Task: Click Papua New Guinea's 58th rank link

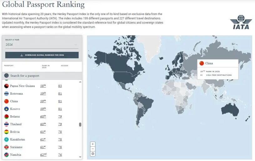Action: click(x=43, y=86)
